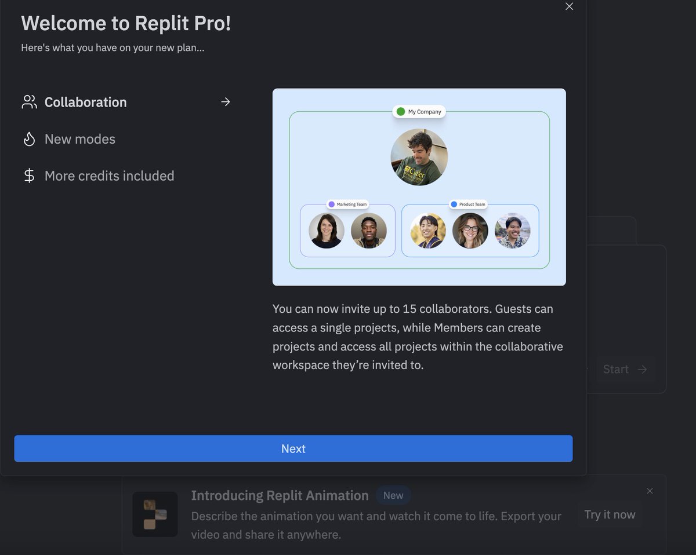Close the Welcome to Replit Pro dialog
The width and height of the screenshot is (696, 555).
coord(569,6)
